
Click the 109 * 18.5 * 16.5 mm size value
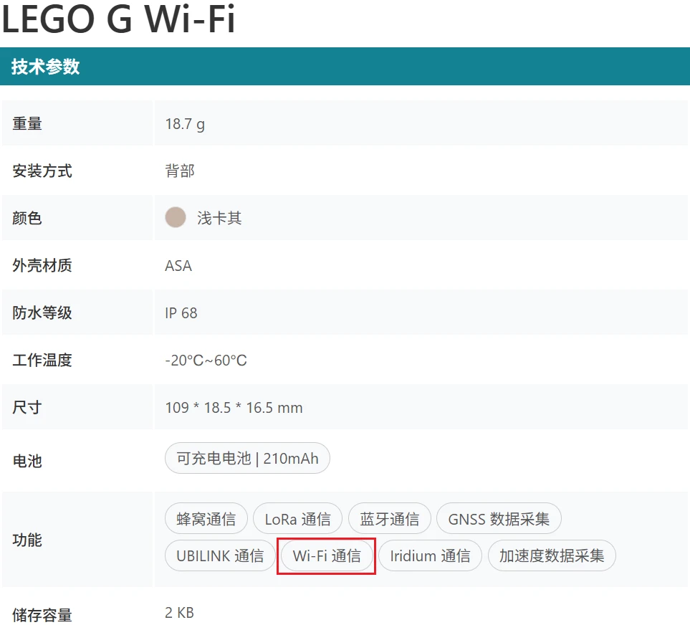[234, 408]
